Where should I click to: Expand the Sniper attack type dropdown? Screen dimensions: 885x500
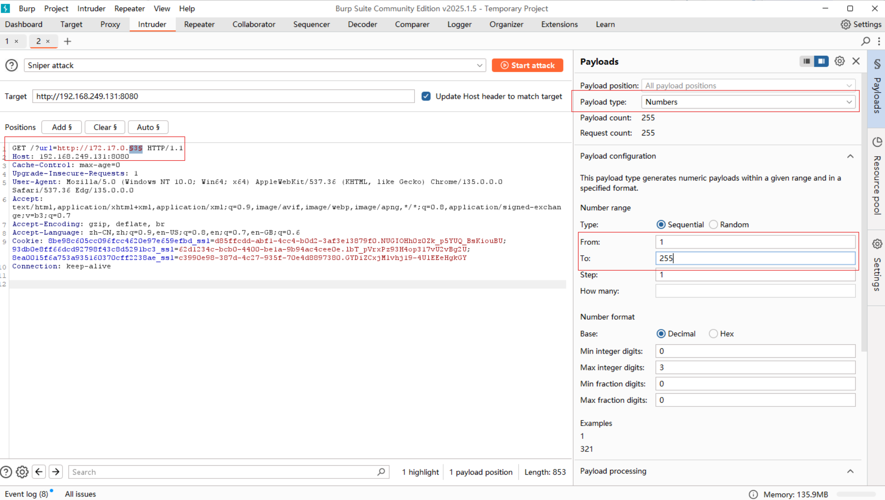pyautogui.click(x=255, y=65)
